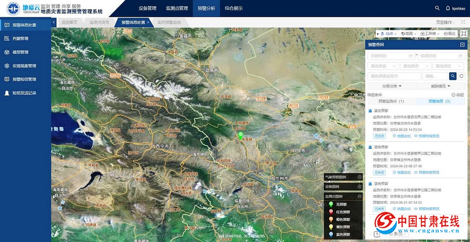Click the 蓝色预警 blue legend marker
Viewport: 470px width, 242px height.
(x=331, y=234)
